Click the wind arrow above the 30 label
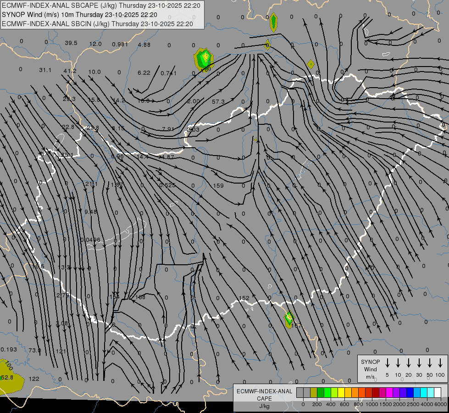Screen dimensions: 449x413 coord(419,363)
